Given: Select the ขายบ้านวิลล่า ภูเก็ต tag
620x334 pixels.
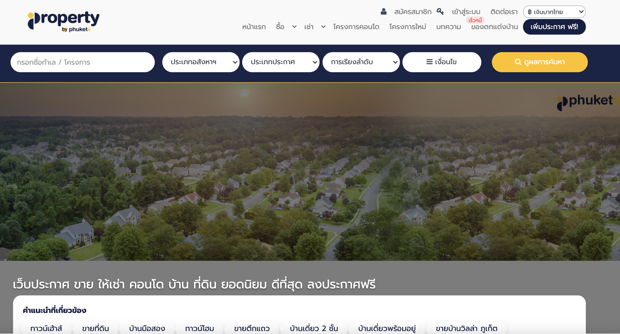Looking at the screenshot, I should [467, 328].
